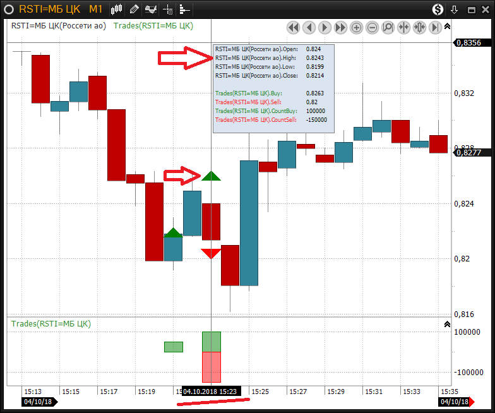Collapse the main price chart panel

[x=448, y=26]
